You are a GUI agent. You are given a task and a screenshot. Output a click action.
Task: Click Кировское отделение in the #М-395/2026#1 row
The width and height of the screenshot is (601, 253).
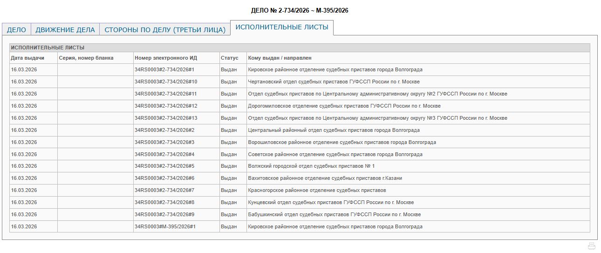[x=335, y=226]
